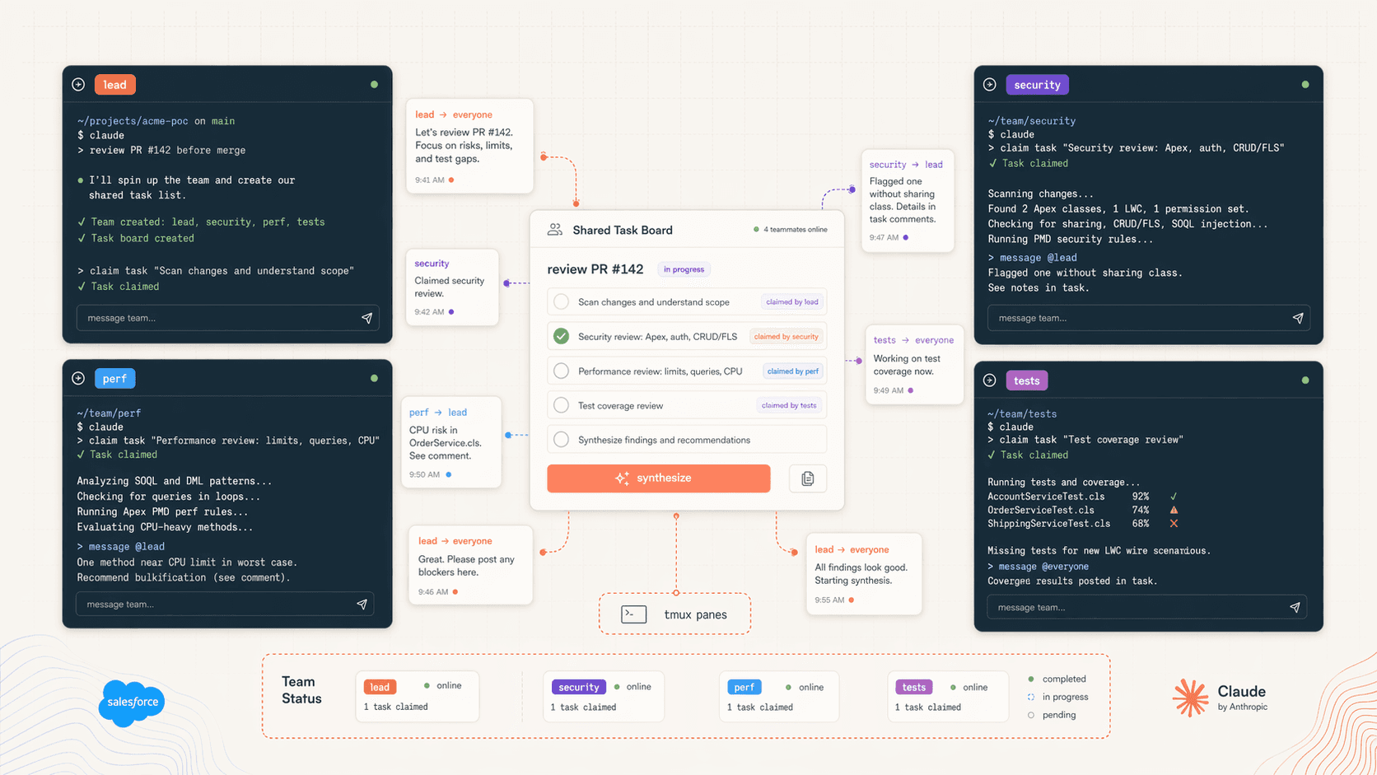Viewport: 1377px width, 775px height.
Task: Expand the lead panel circle arrow
Action: coord(78,85)
